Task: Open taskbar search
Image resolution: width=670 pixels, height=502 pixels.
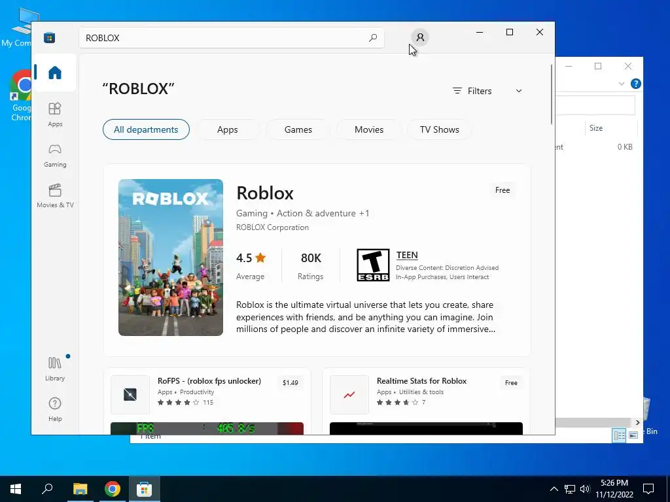Action: pos(47,489)
